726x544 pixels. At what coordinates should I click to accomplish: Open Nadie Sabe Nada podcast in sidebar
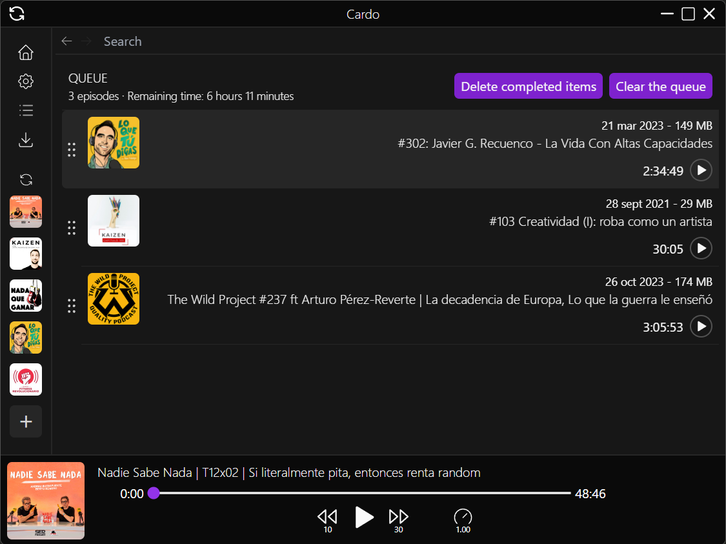point(26,212)
